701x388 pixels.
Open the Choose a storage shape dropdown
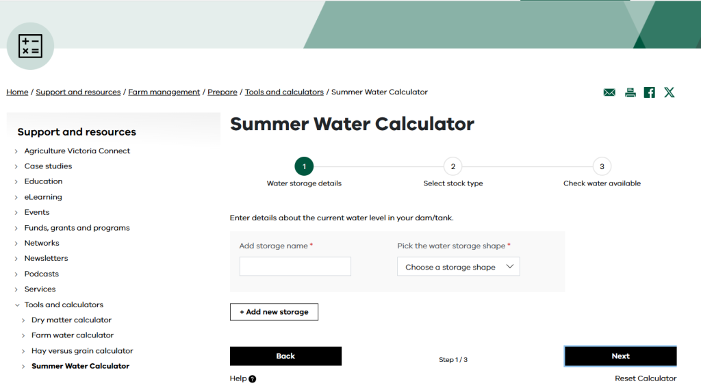click(x=458, y=266)
